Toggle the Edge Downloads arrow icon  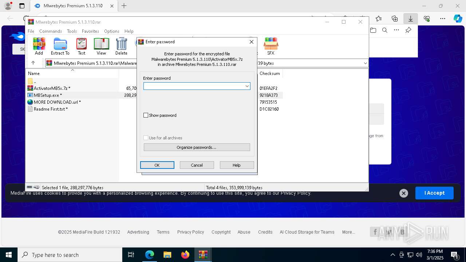(x=411, y=19)
